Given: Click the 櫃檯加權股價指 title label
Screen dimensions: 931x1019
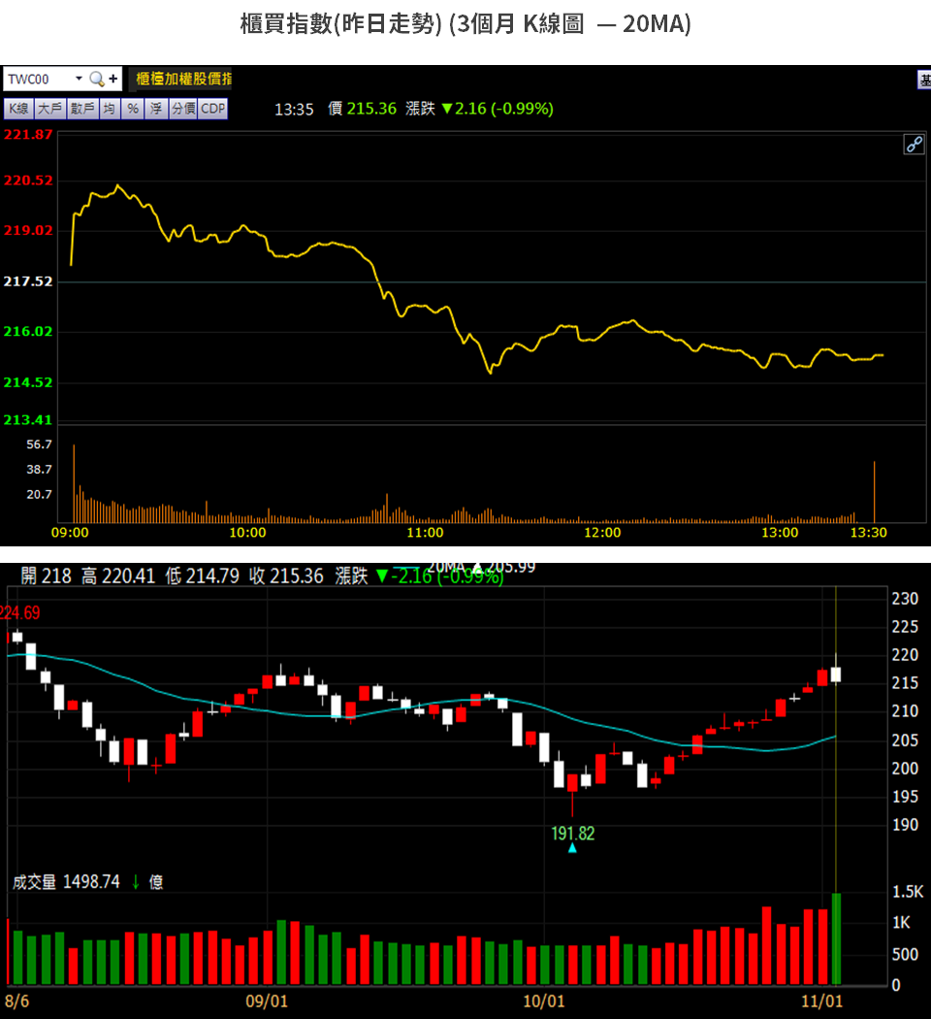Looking at the screenshot, I should point(182,79).
